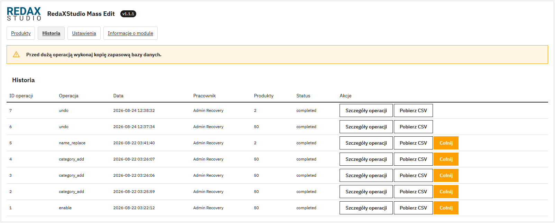
Task: Undo operation 5 with Cofnij
Action: (x=446, y=143)
